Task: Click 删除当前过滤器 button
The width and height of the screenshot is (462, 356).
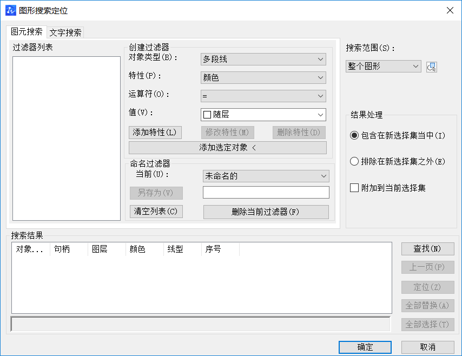Action: (x=266, y=212)
